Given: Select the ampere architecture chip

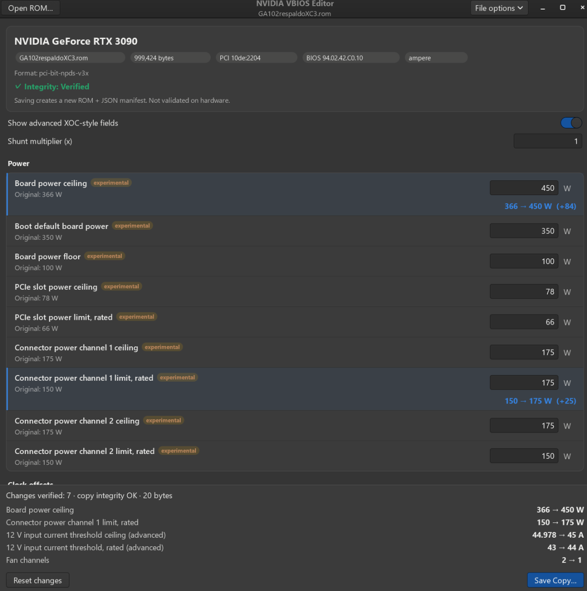Looking at the screenshot, I should pos(436,58).
